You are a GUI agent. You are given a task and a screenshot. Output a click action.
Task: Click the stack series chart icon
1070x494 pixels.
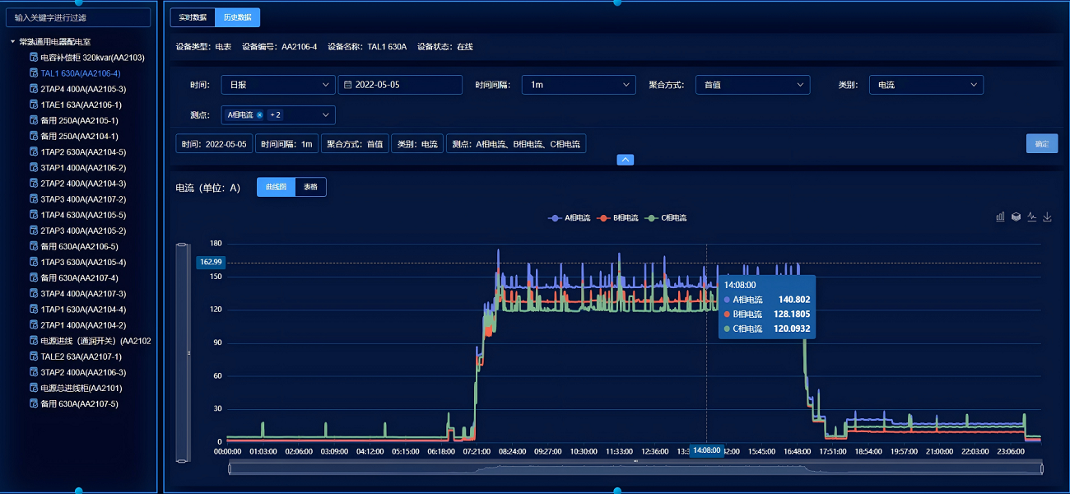tap(1016, 217)
